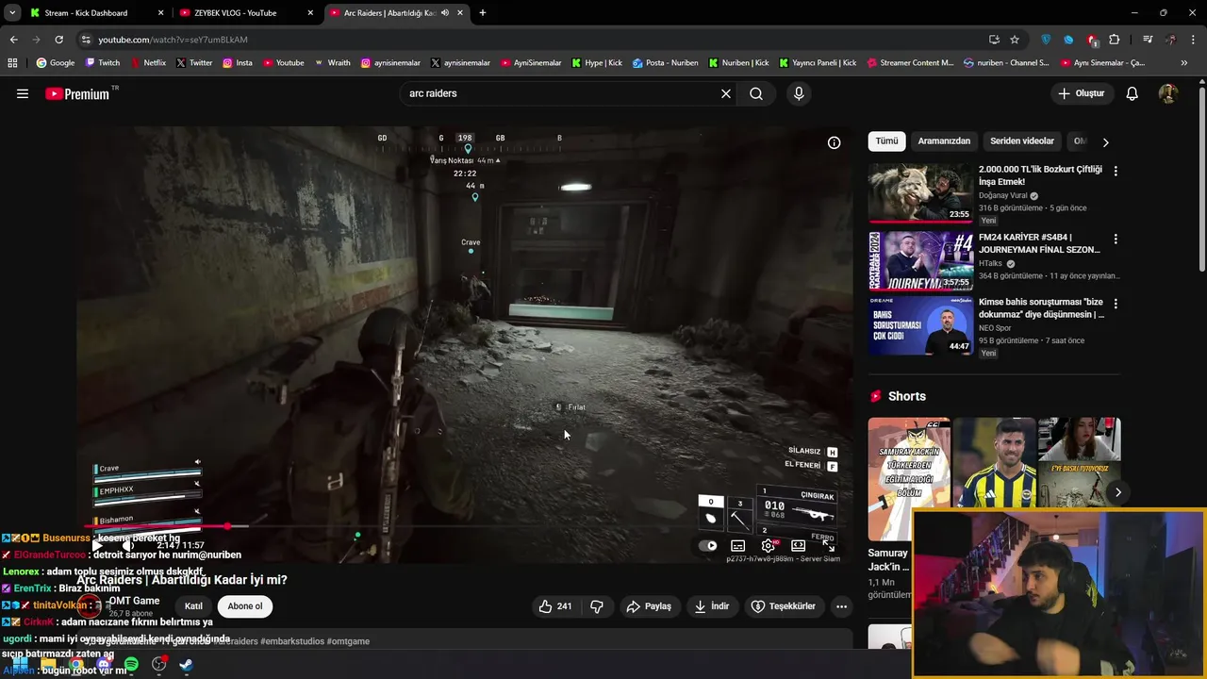The width and height of the screenshot is (1207, 679).
Task: Share the video via Paylaş
Action: click(x=649, y=606)
